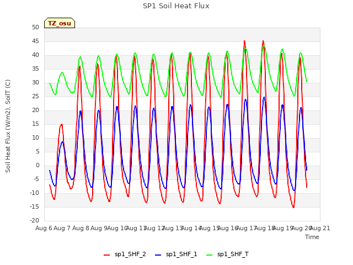
Task: Click the red sp1_SHF_2 legend swatch
Action: tap(106, 255)
